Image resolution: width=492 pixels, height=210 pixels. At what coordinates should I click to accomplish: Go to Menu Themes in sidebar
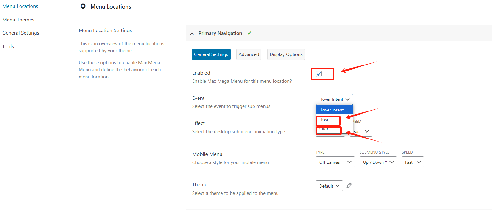(x=18, y=20)
